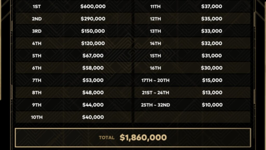266x150 pixels.
Task: Click the 7TH place row label
Action: (x=37, y=80)
